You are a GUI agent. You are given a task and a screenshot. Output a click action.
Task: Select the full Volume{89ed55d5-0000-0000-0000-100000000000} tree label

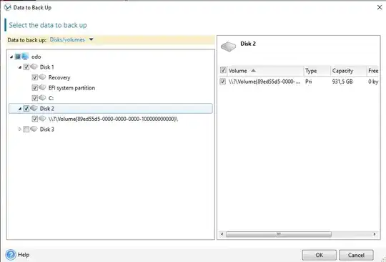tap(113, 119)
